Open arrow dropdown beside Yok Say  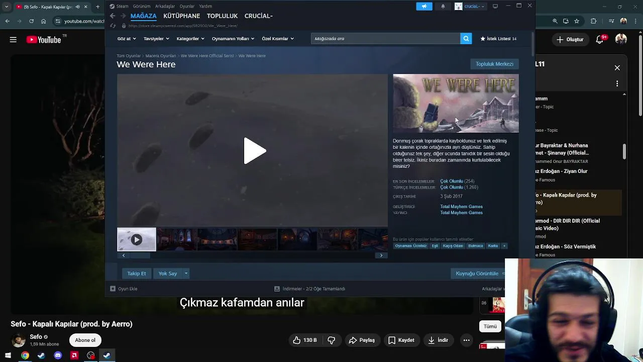coord(186,274)
